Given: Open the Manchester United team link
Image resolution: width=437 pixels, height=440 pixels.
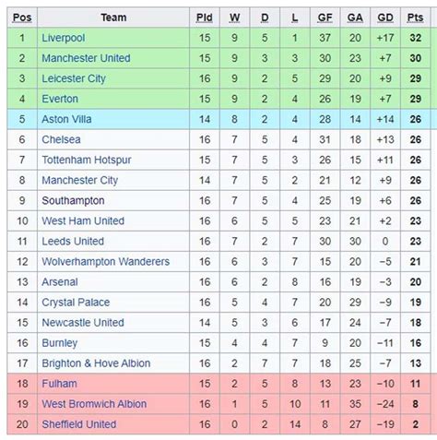Looking at the screenshot, I should tap(86, 58).
